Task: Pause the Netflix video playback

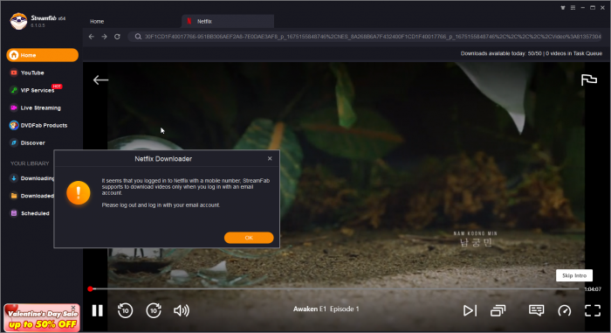Action: point(98,311)
